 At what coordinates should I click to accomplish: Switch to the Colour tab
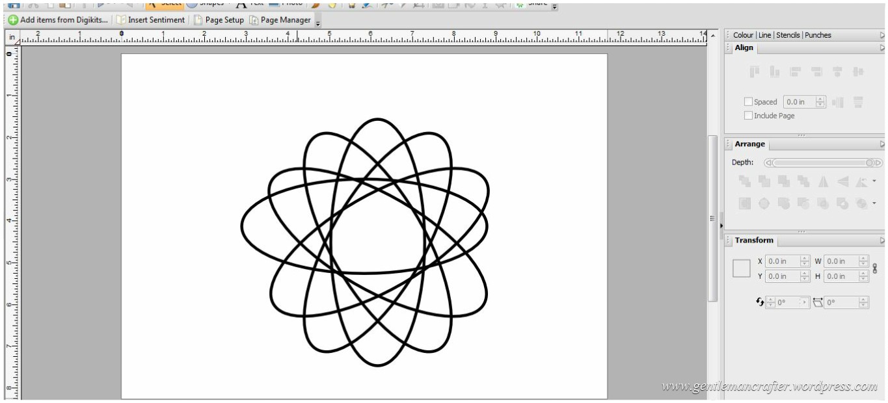pos(743,35)
